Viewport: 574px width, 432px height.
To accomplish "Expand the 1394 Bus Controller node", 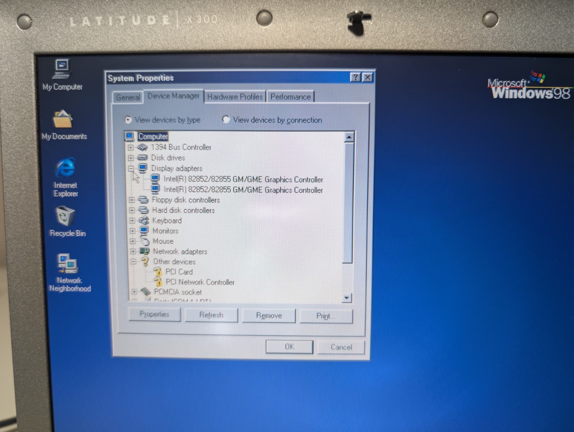I will 131,147.
